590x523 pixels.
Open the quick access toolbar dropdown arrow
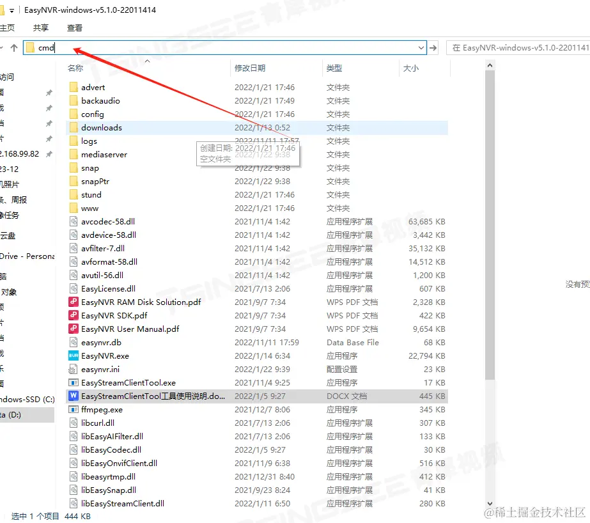(12, 10)
